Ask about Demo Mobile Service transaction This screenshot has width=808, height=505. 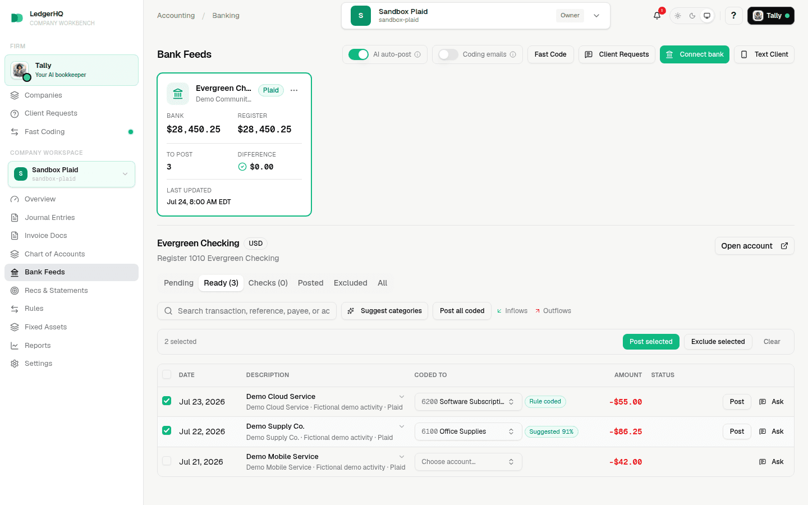pyautogui.click(x=772, y=462)
